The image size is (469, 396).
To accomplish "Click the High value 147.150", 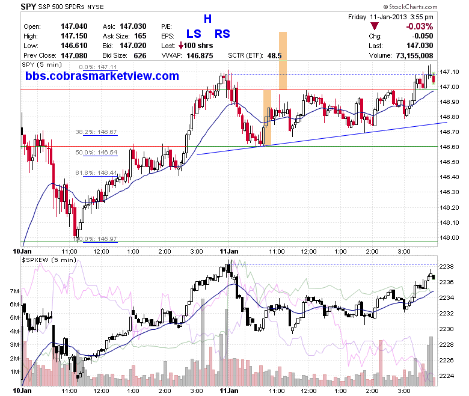I will (74, 36).
